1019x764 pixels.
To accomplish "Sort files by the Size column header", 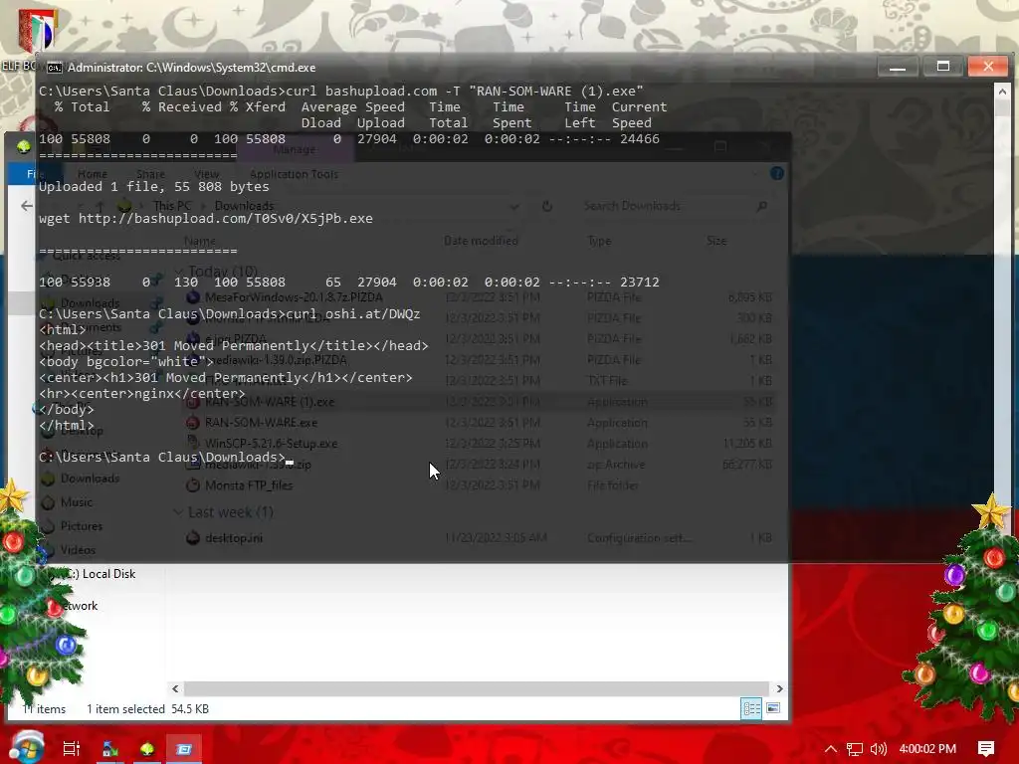I will (716, 241).
